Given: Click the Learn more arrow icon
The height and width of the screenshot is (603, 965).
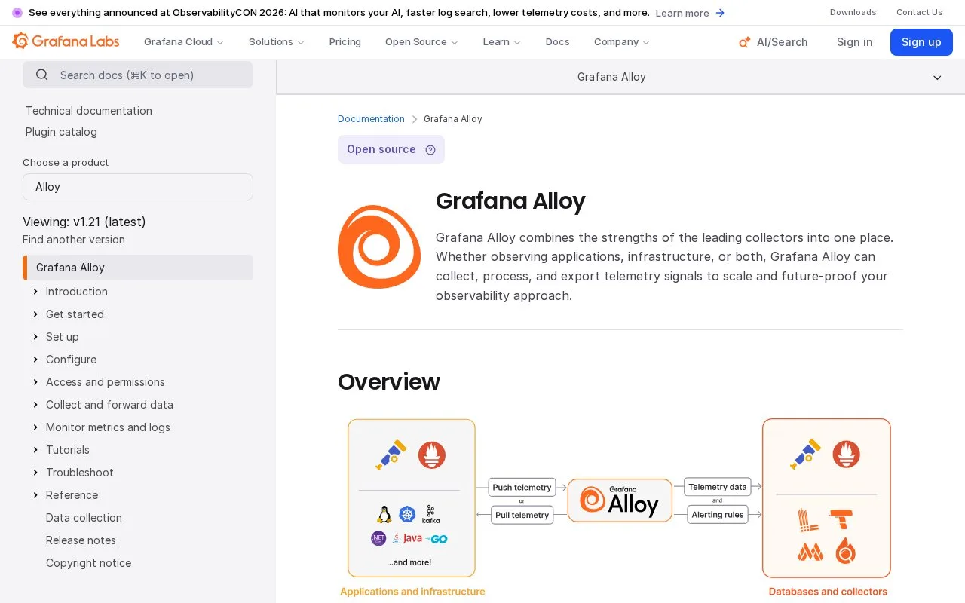Looking at the screenshot, I should tap(720, 13).
